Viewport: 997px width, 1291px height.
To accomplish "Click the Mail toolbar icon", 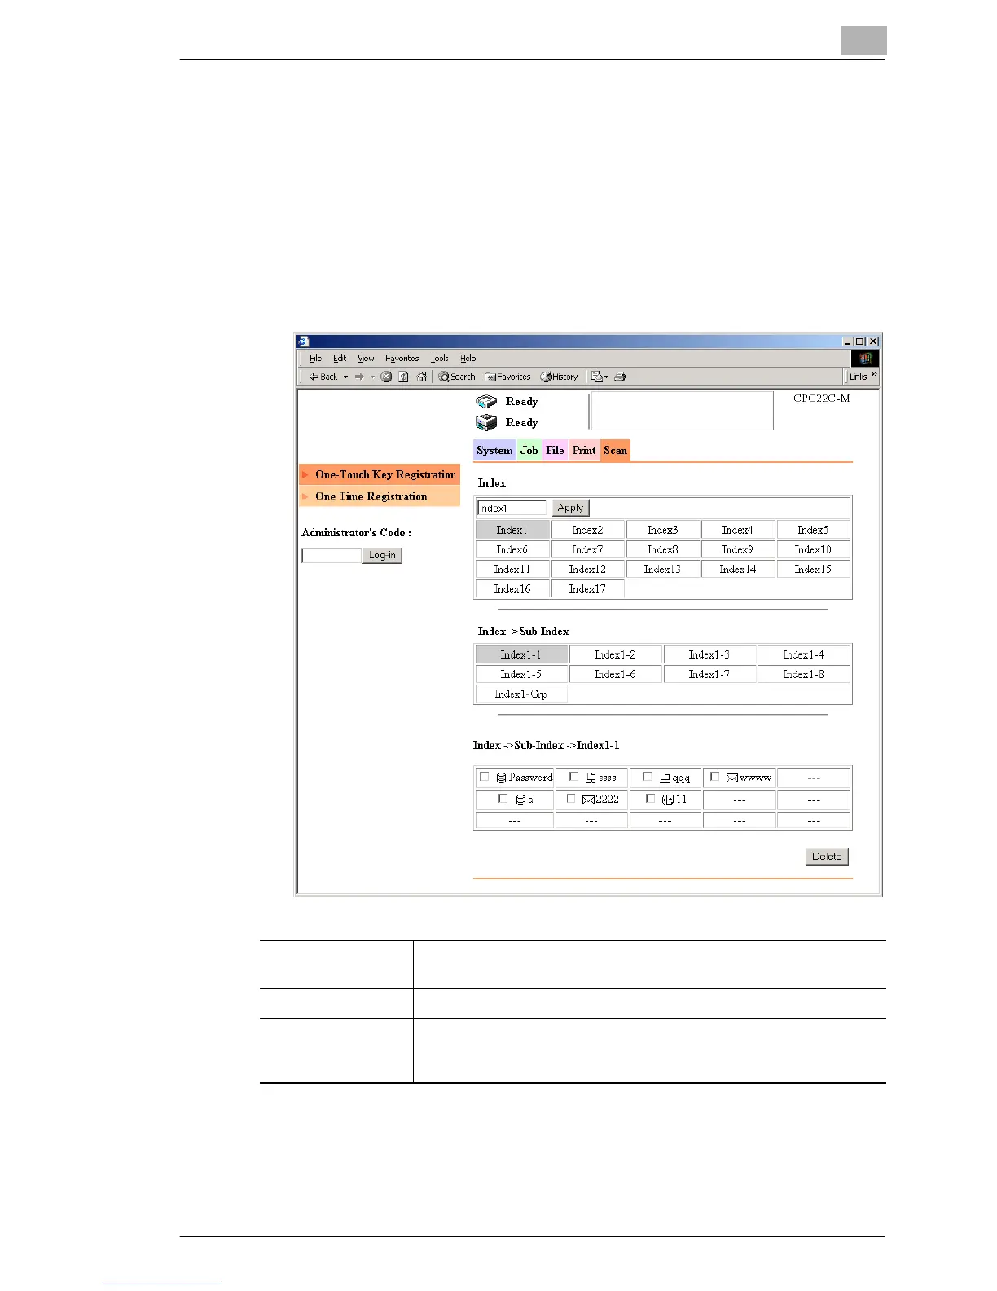I will coord(597,377).
